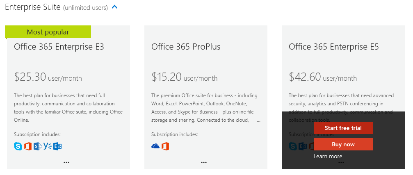Click the Most popular banner

pyautogui.click(x=48, y=32)
